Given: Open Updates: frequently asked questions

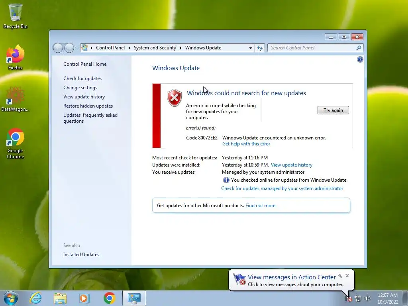Looking at the screenshot, I should click(90, 118).
